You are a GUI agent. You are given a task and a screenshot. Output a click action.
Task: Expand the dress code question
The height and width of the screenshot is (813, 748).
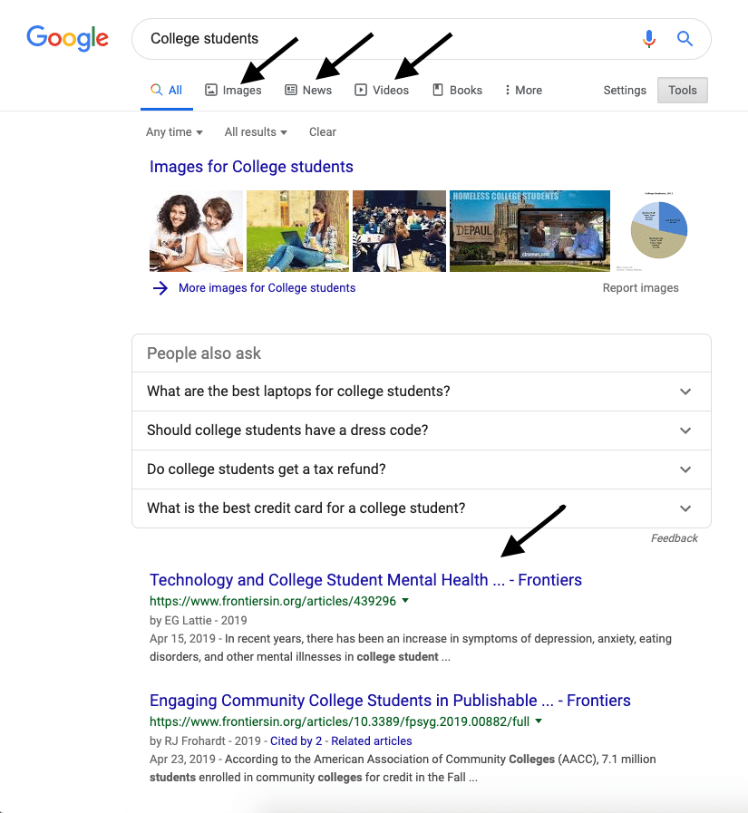coord(422,431)
